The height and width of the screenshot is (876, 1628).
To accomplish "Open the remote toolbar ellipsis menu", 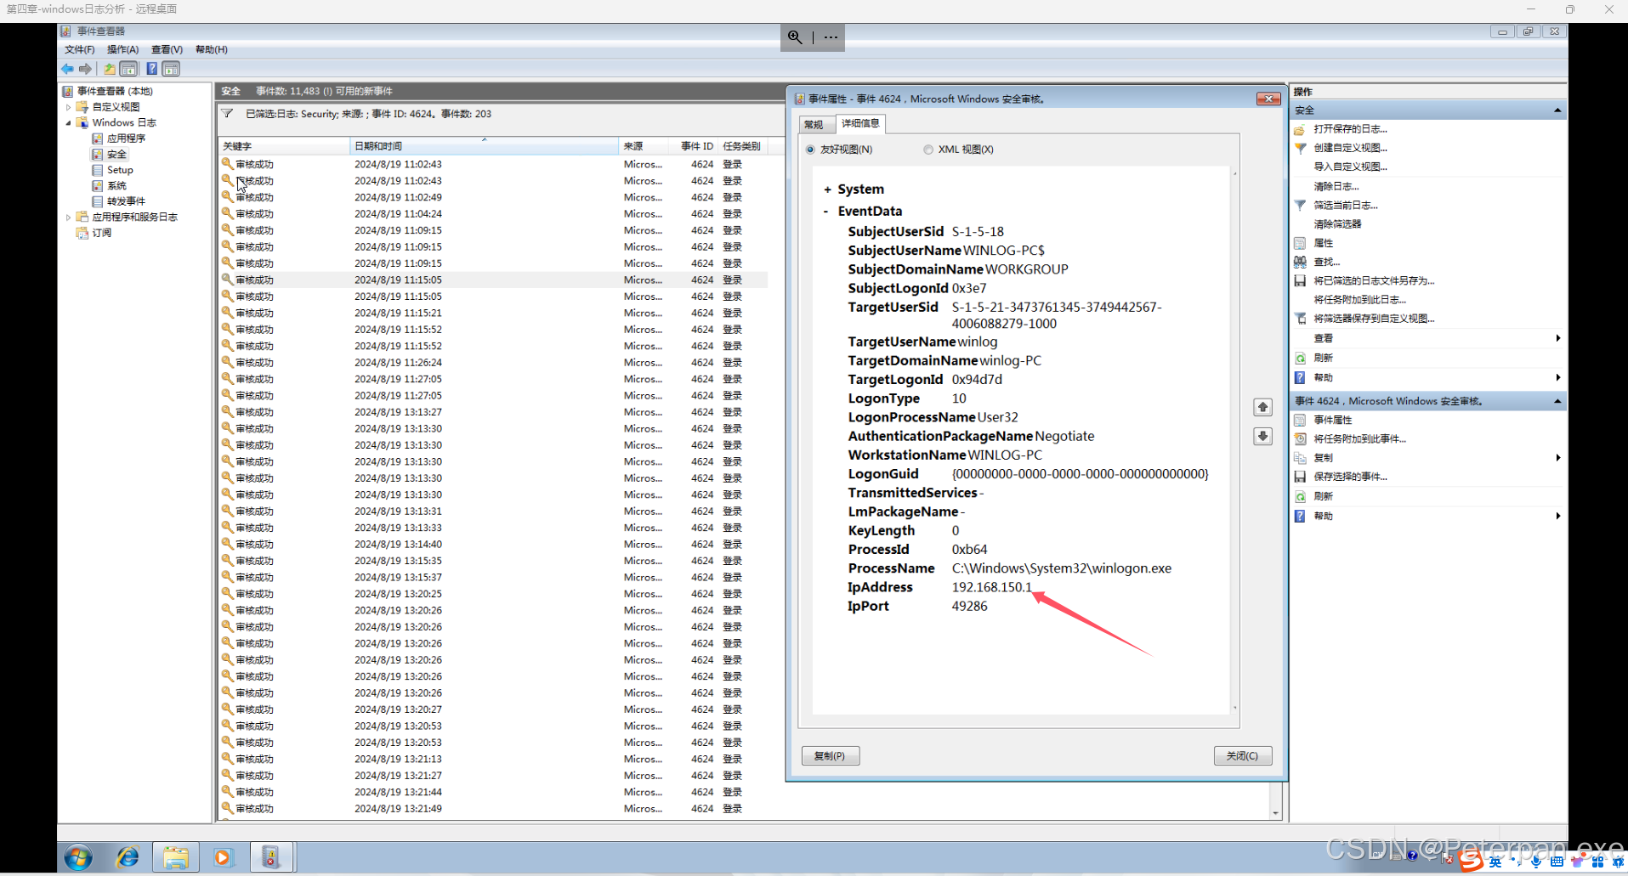I will click(x=831, y=37).
